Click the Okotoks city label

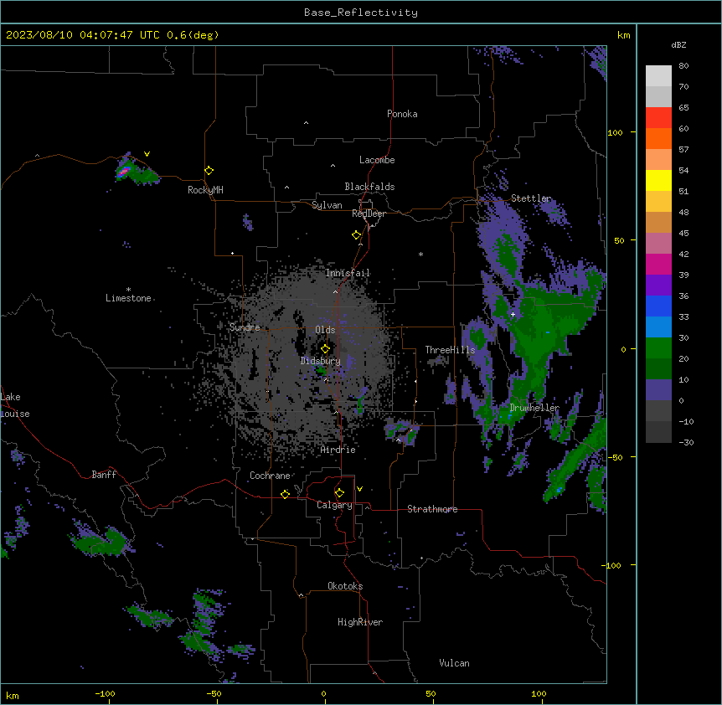[345, 586]
